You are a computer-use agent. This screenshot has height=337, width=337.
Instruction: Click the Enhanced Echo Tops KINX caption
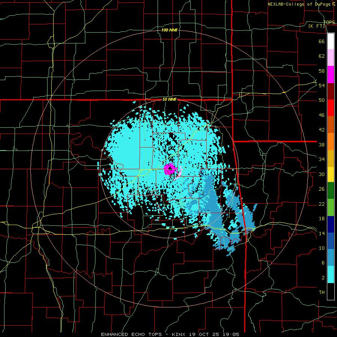coord(170,334)
